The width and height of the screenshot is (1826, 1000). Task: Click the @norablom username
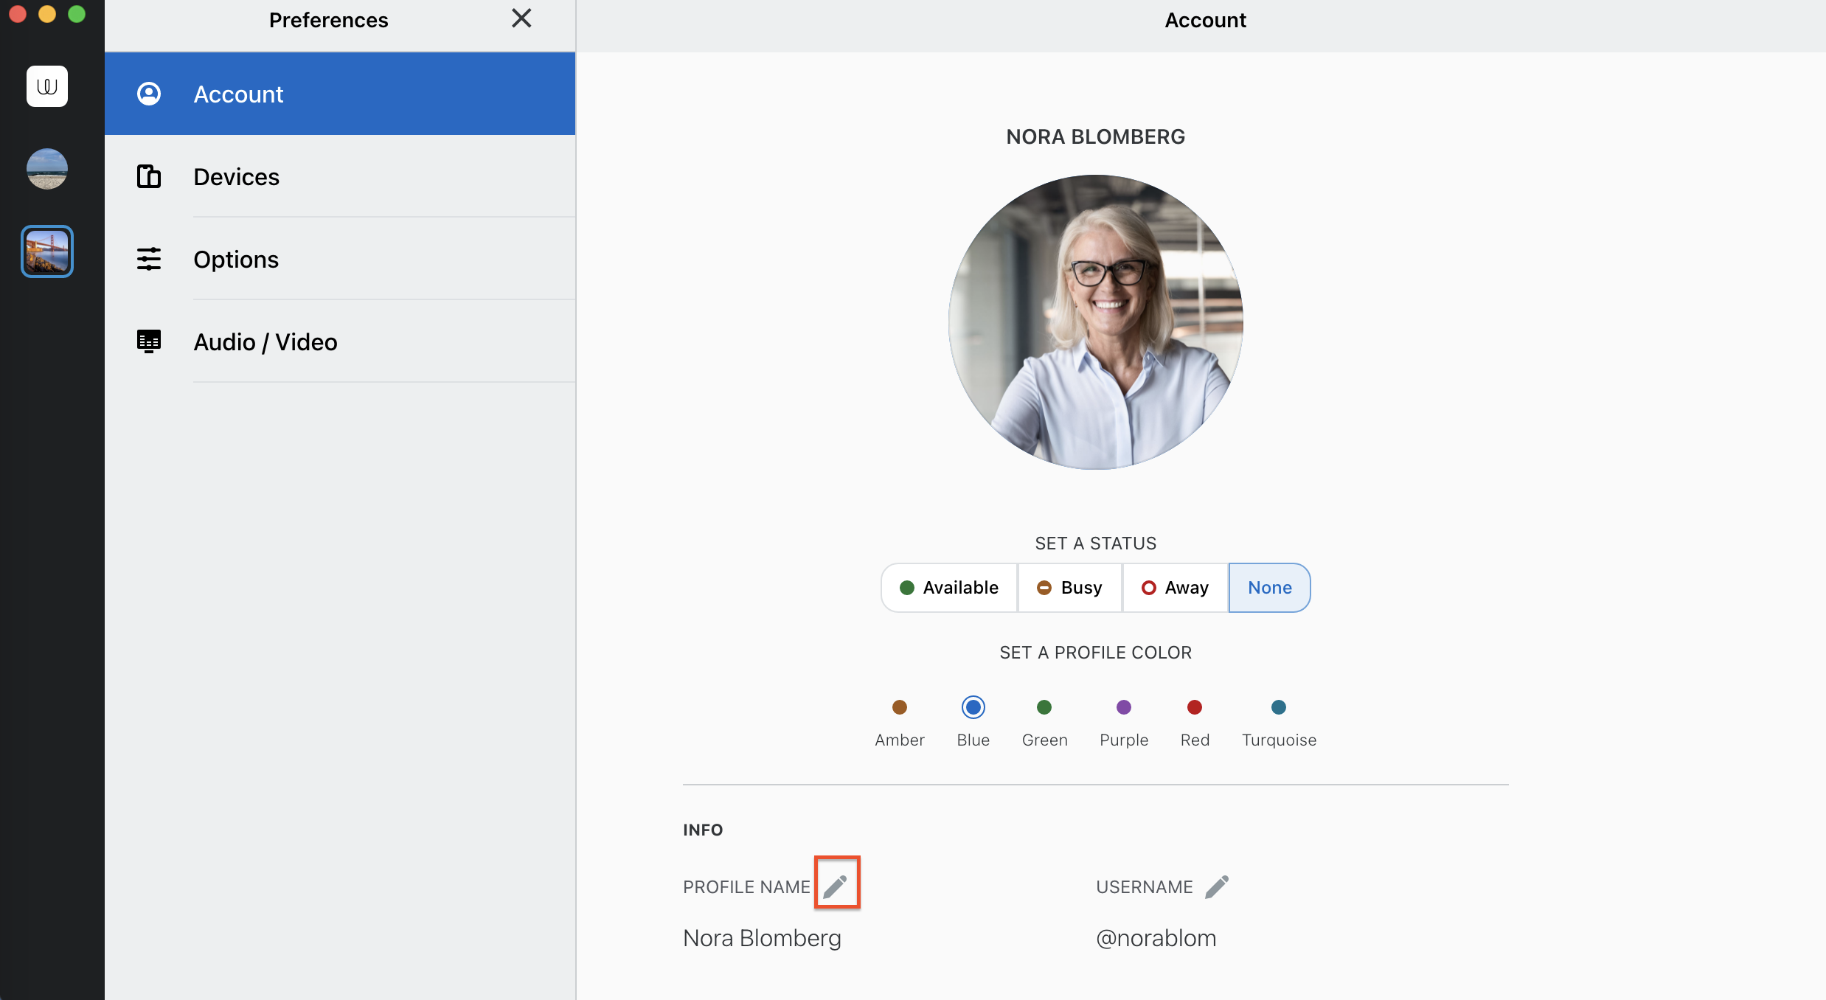click(x=1156, y=937)
